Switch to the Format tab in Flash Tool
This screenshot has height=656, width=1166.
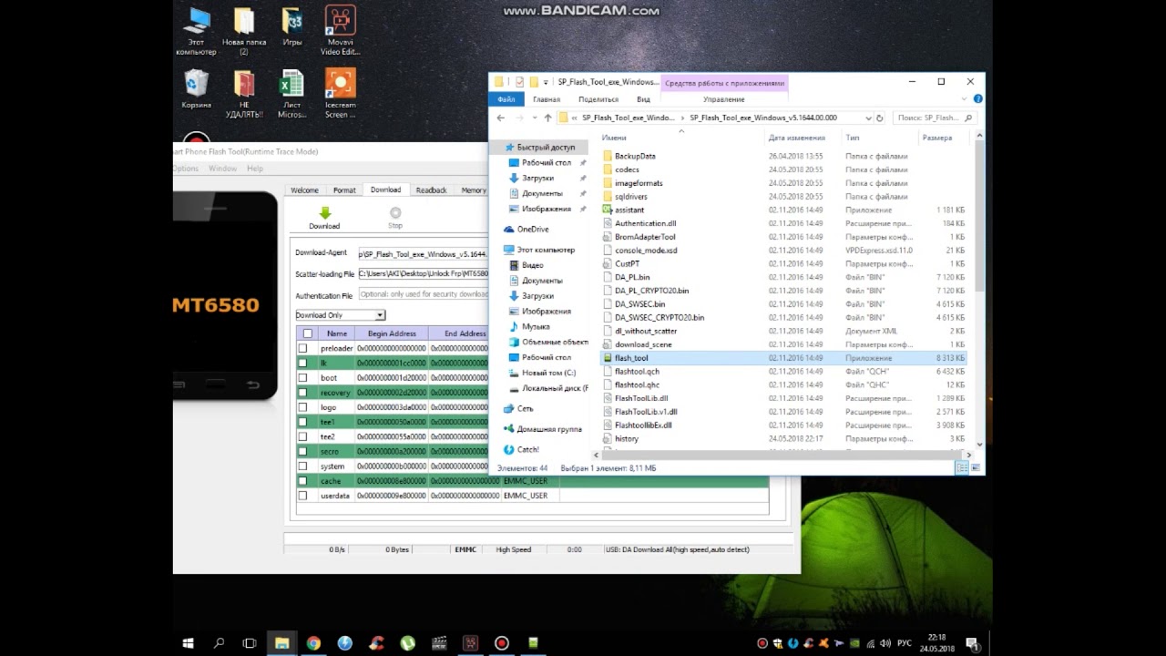click(344, 190)
